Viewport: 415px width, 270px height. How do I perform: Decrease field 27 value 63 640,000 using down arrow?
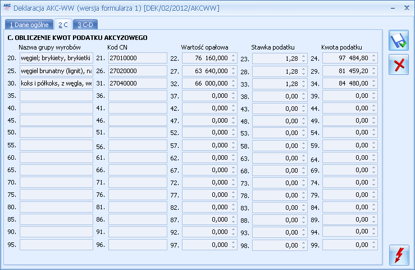[233, 73]
